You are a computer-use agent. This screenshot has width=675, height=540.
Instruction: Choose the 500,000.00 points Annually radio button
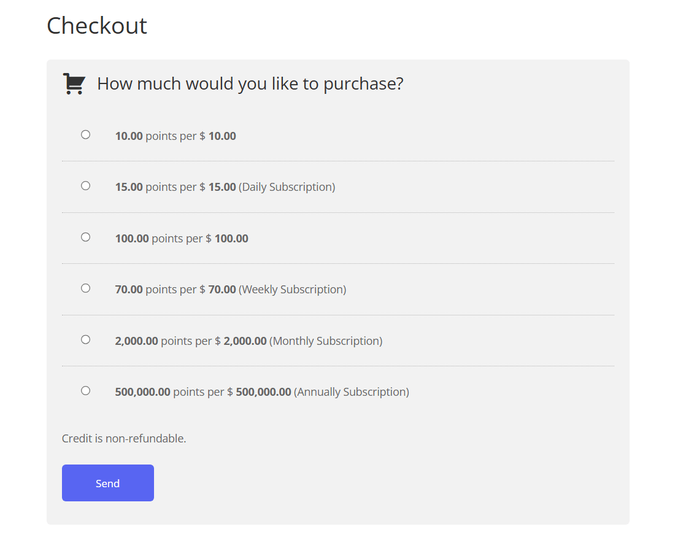[x=85, y=390]
